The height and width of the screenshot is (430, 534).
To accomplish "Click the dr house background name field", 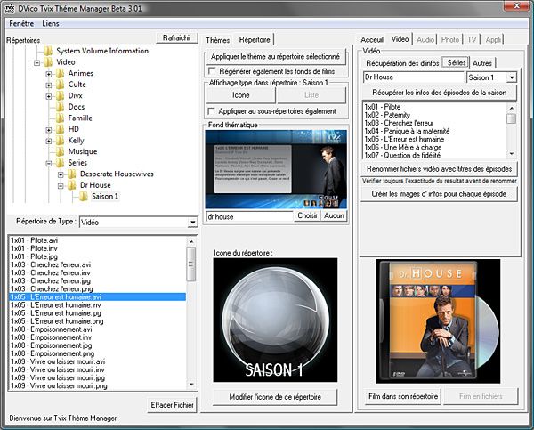I will [249, 216].
